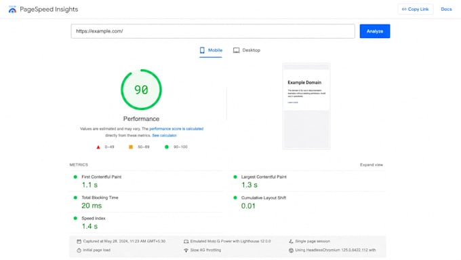Select the Speed Index label
This screenshot has width=461, height=260.
(x=93, y=218)
